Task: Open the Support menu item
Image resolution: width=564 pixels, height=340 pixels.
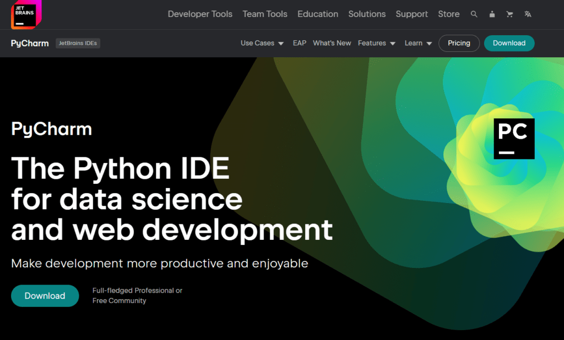Action: click(412, 14)
